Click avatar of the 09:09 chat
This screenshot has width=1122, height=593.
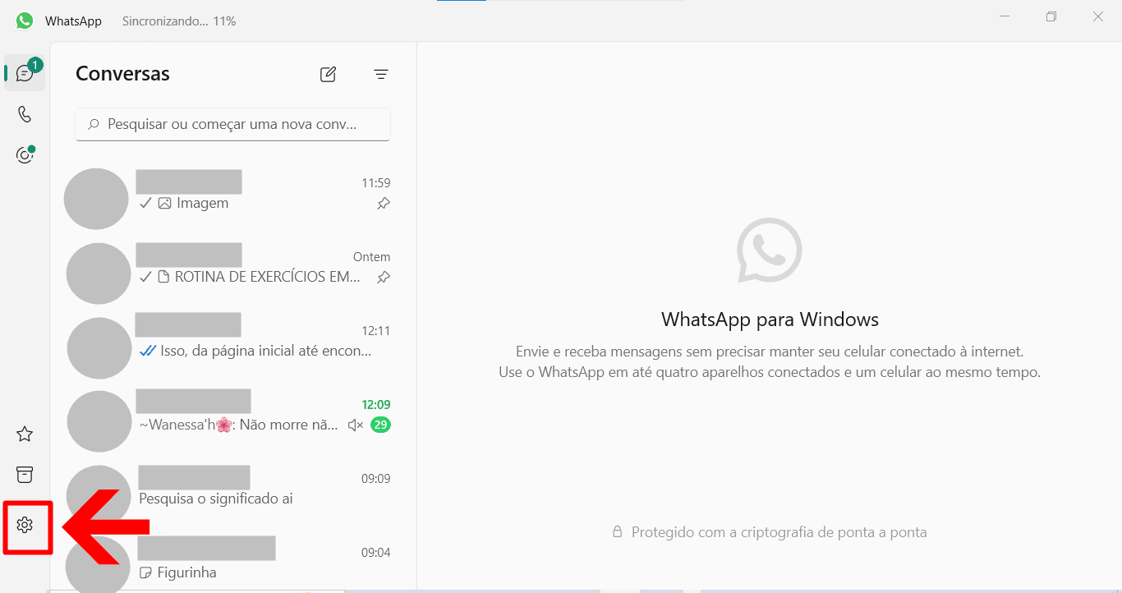(x=99, y=495)
